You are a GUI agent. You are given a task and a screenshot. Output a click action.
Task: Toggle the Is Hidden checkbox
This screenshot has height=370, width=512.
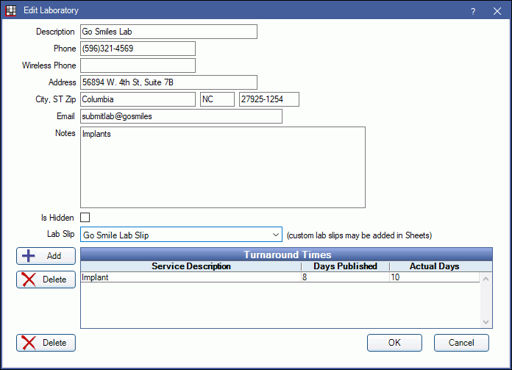pos(85,218)
